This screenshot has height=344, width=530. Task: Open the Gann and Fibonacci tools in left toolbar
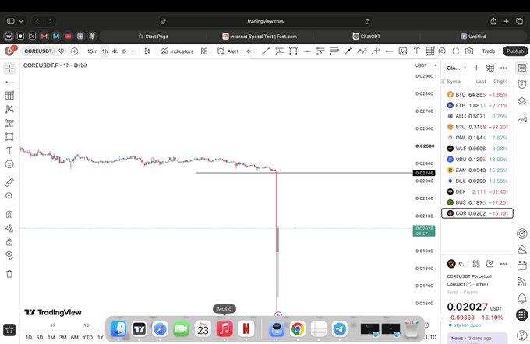tap(9, 96)
